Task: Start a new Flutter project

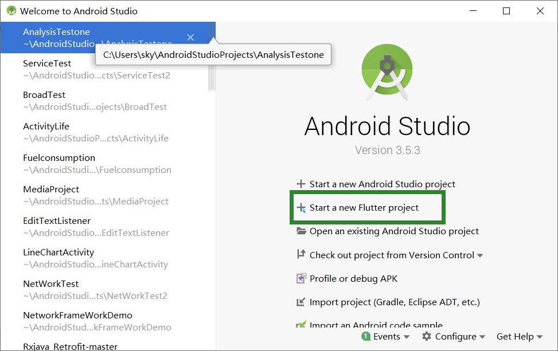Action: [x=364, y=207]
